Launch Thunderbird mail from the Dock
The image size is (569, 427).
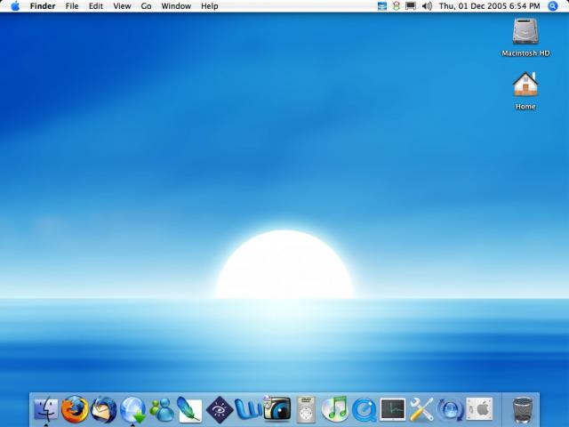click(x=104, y=409)
